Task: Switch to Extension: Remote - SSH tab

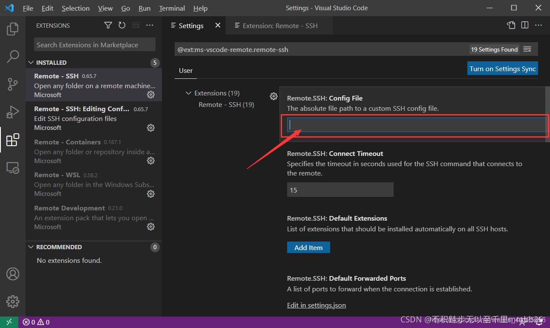Action: (x=280, y=26)
